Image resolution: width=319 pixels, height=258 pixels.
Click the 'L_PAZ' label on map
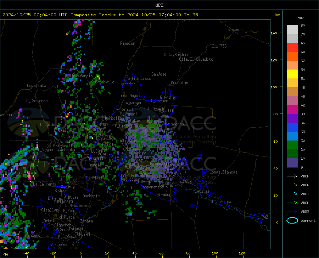(x=263, y=217)
